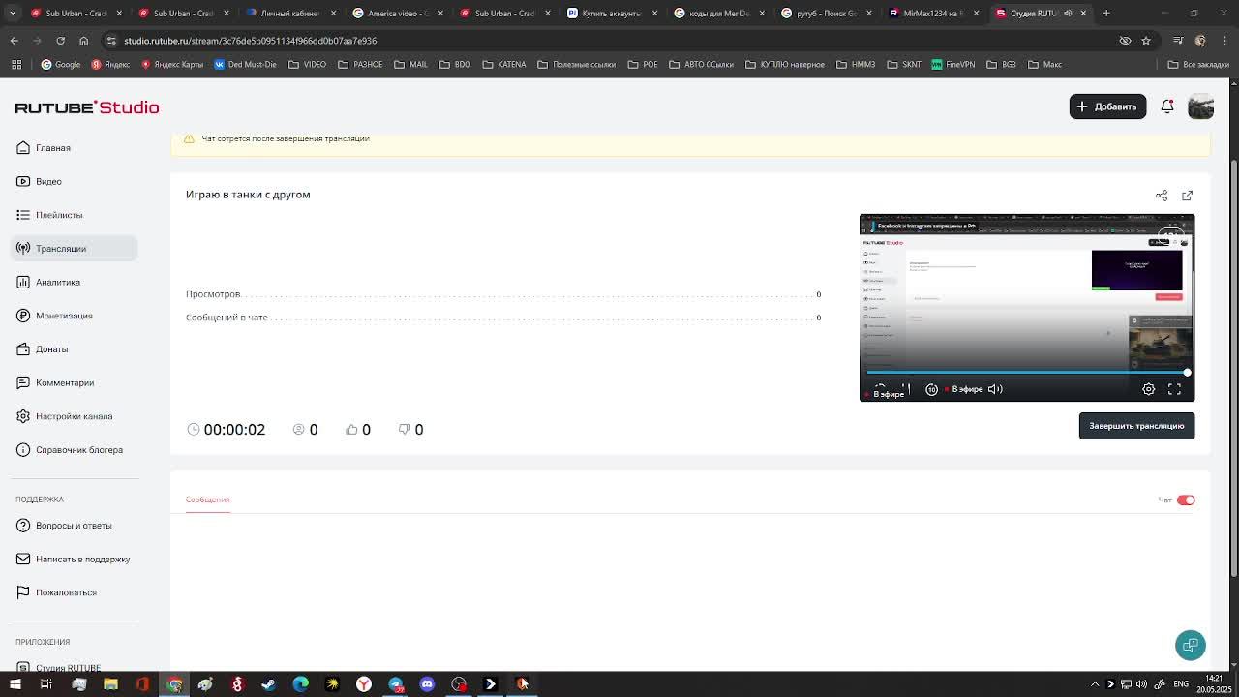Expand the АВТО ССылки folder

click(x=701, y=65)
